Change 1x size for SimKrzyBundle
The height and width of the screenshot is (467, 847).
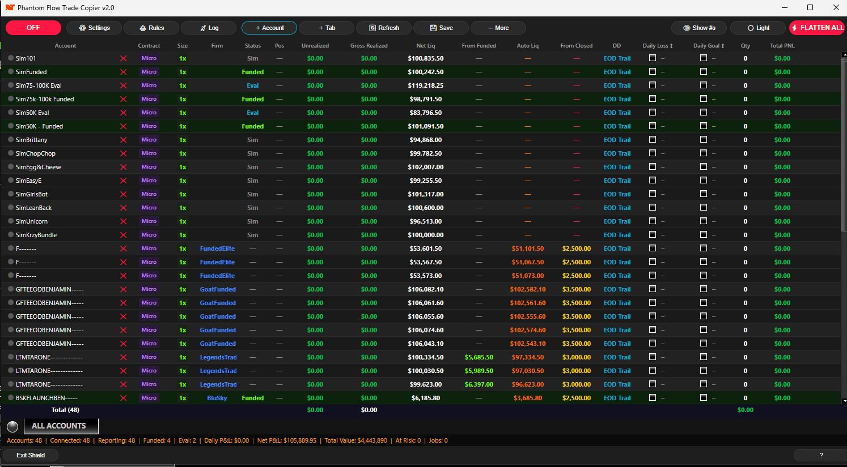[x=183, y=235]
